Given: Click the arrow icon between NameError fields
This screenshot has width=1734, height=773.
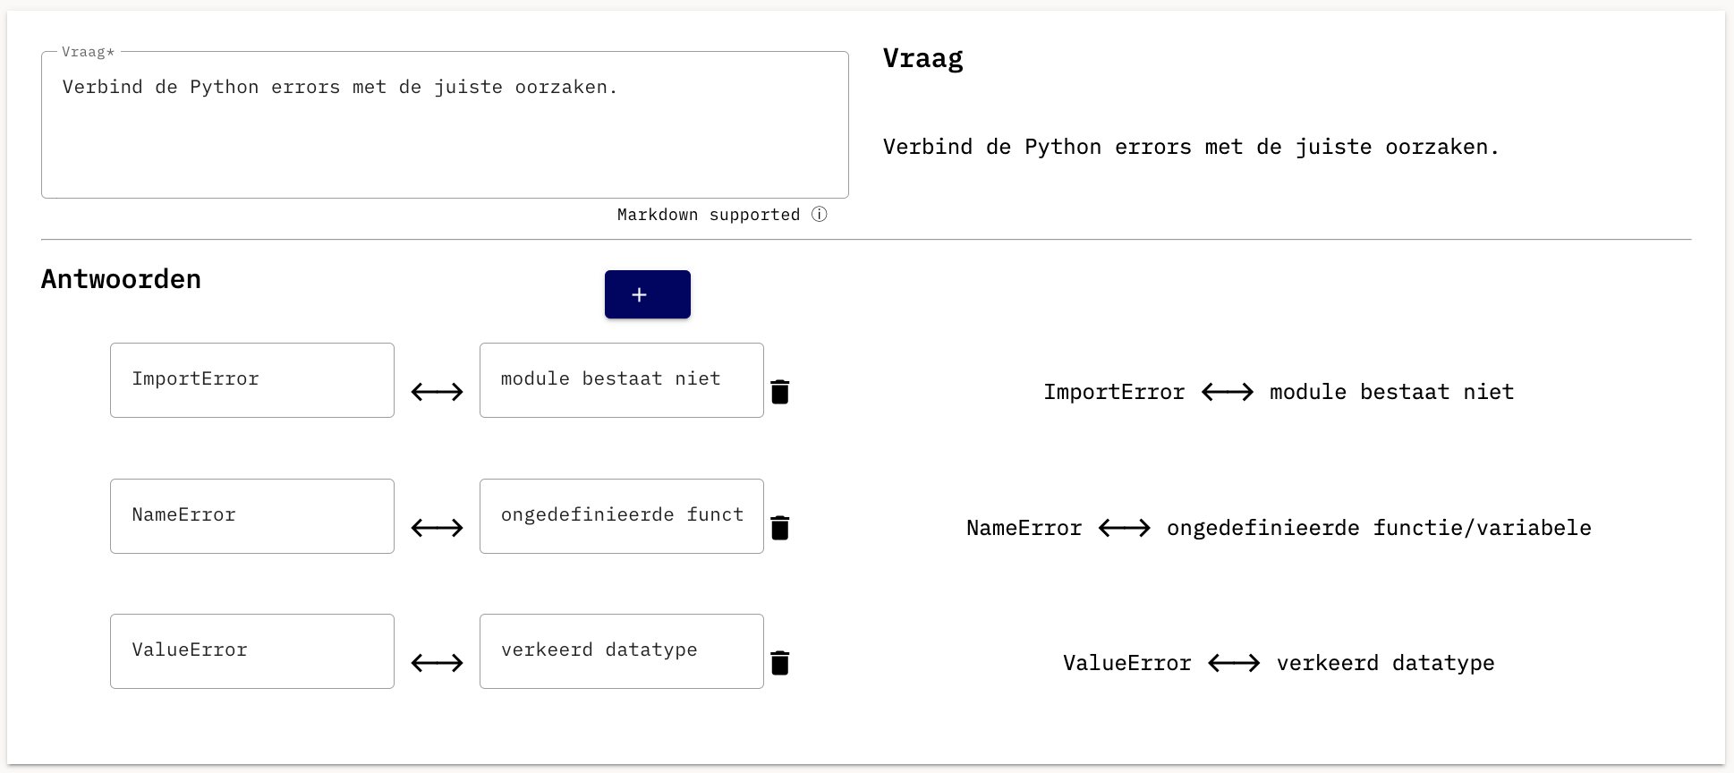Looking at the screenshot, I should coord(437,528).
